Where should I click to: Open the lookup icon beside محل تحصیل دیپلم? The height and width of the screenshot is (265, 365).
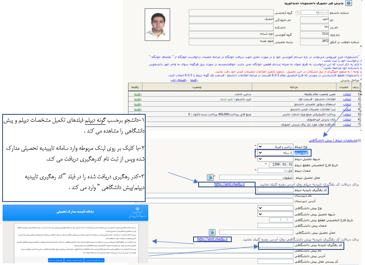(x=210, y=177)
